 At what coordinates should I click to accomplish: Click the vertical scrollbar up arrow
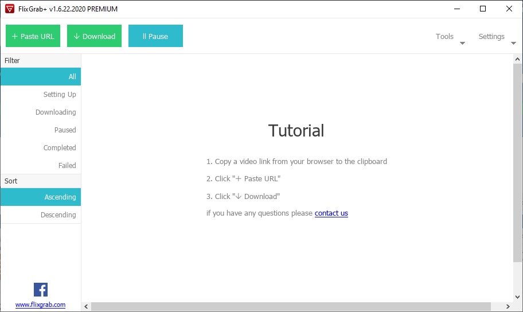[517, 60]
